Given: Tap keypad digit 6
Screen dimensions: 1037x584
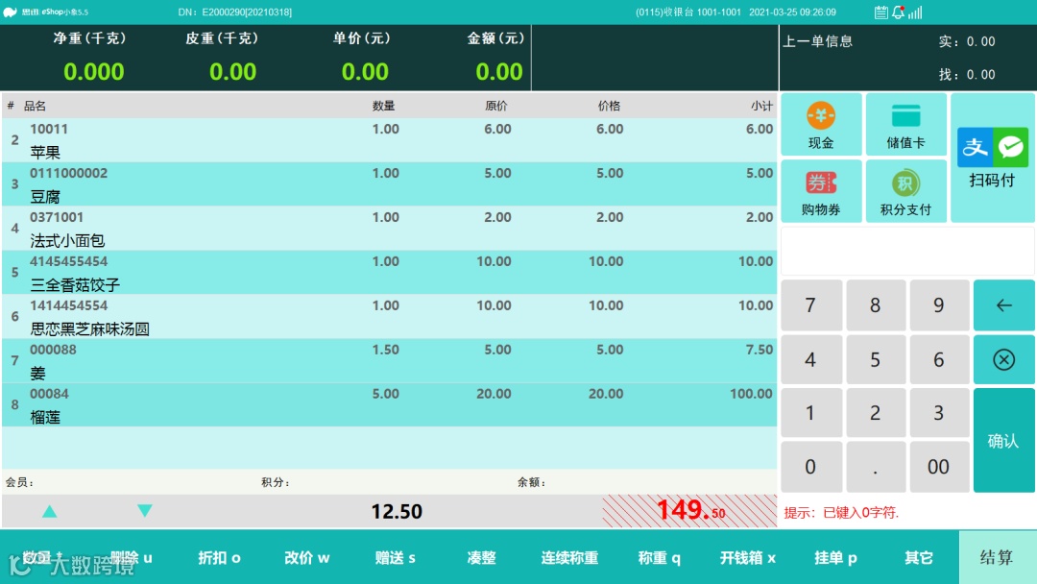Looking at the screenshot, I should tap(938, 359).
